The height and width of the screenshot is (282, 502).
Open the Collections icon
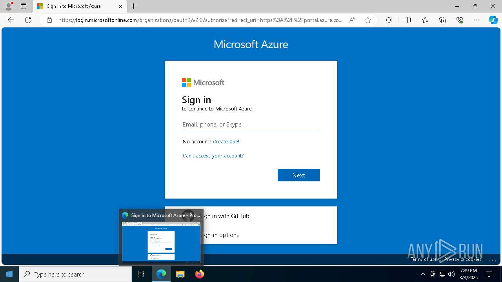coord(442,20)
